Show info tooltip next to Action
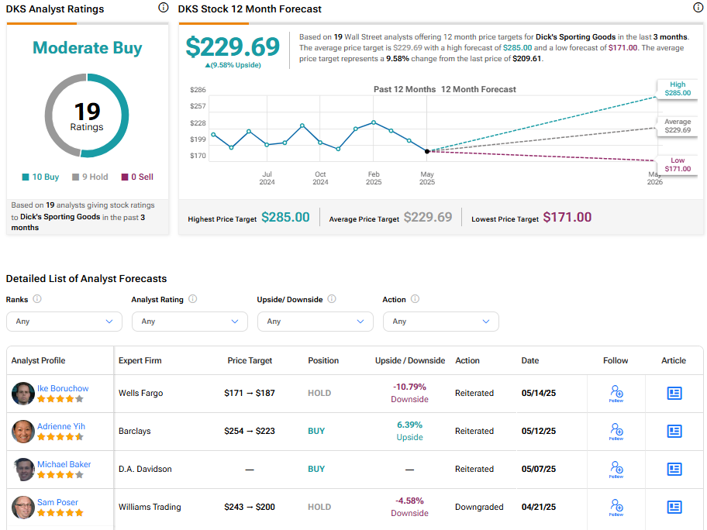This screenshot has height=530, width=707. (x=416, y=299)
